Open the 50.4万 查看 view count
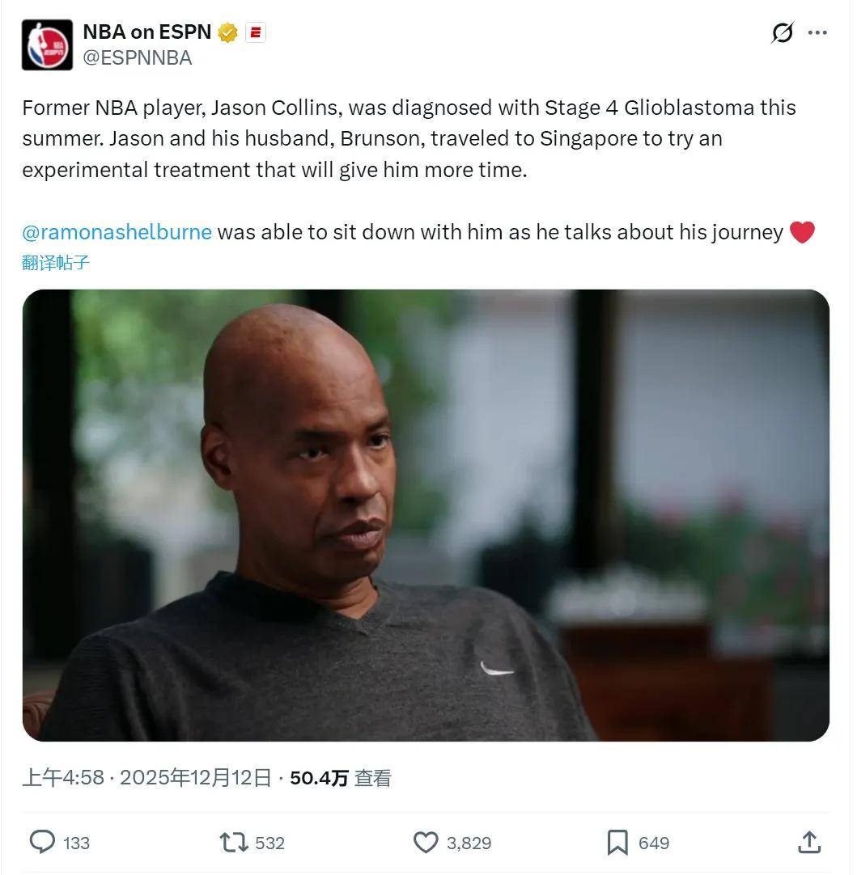857x875 pixels. click(341, 777)
